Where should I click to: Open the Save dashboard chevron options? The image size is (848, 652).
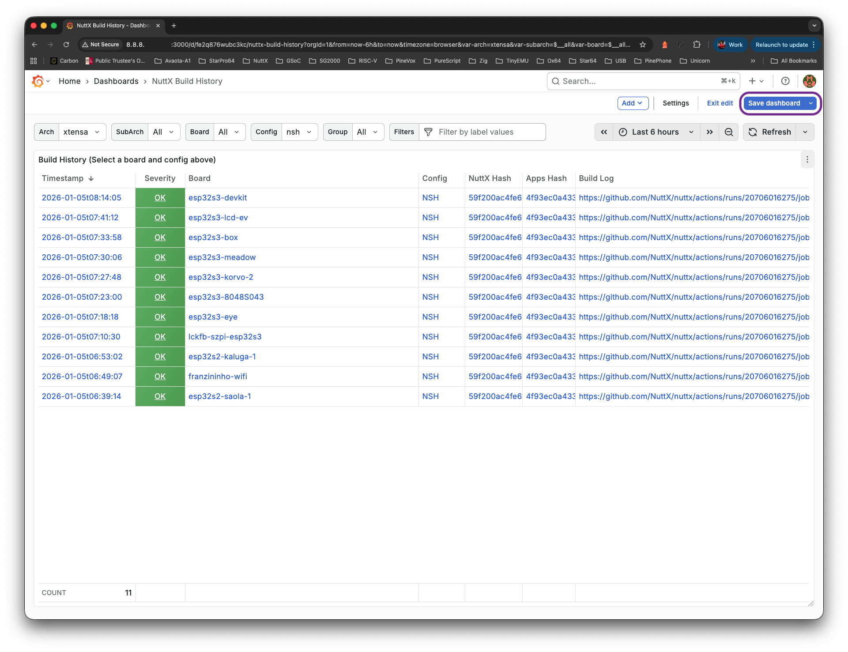810,103
